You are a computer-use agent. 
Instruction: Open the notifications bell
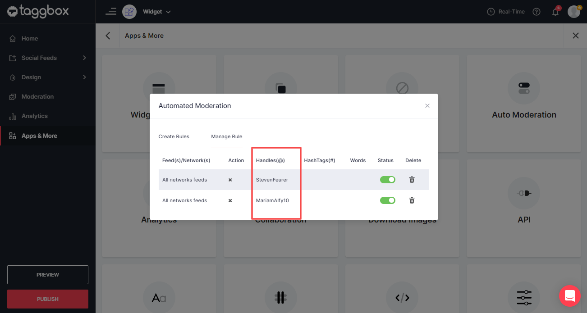(555, 12)
